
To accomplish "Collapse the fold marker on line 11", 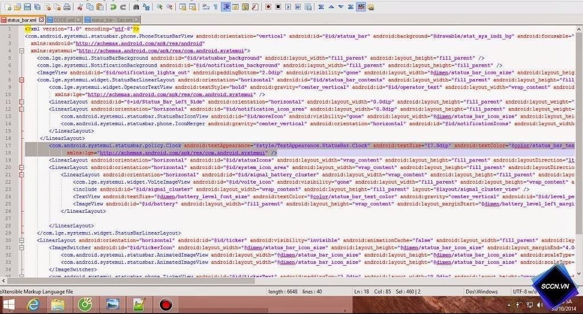I will (22, 102).
